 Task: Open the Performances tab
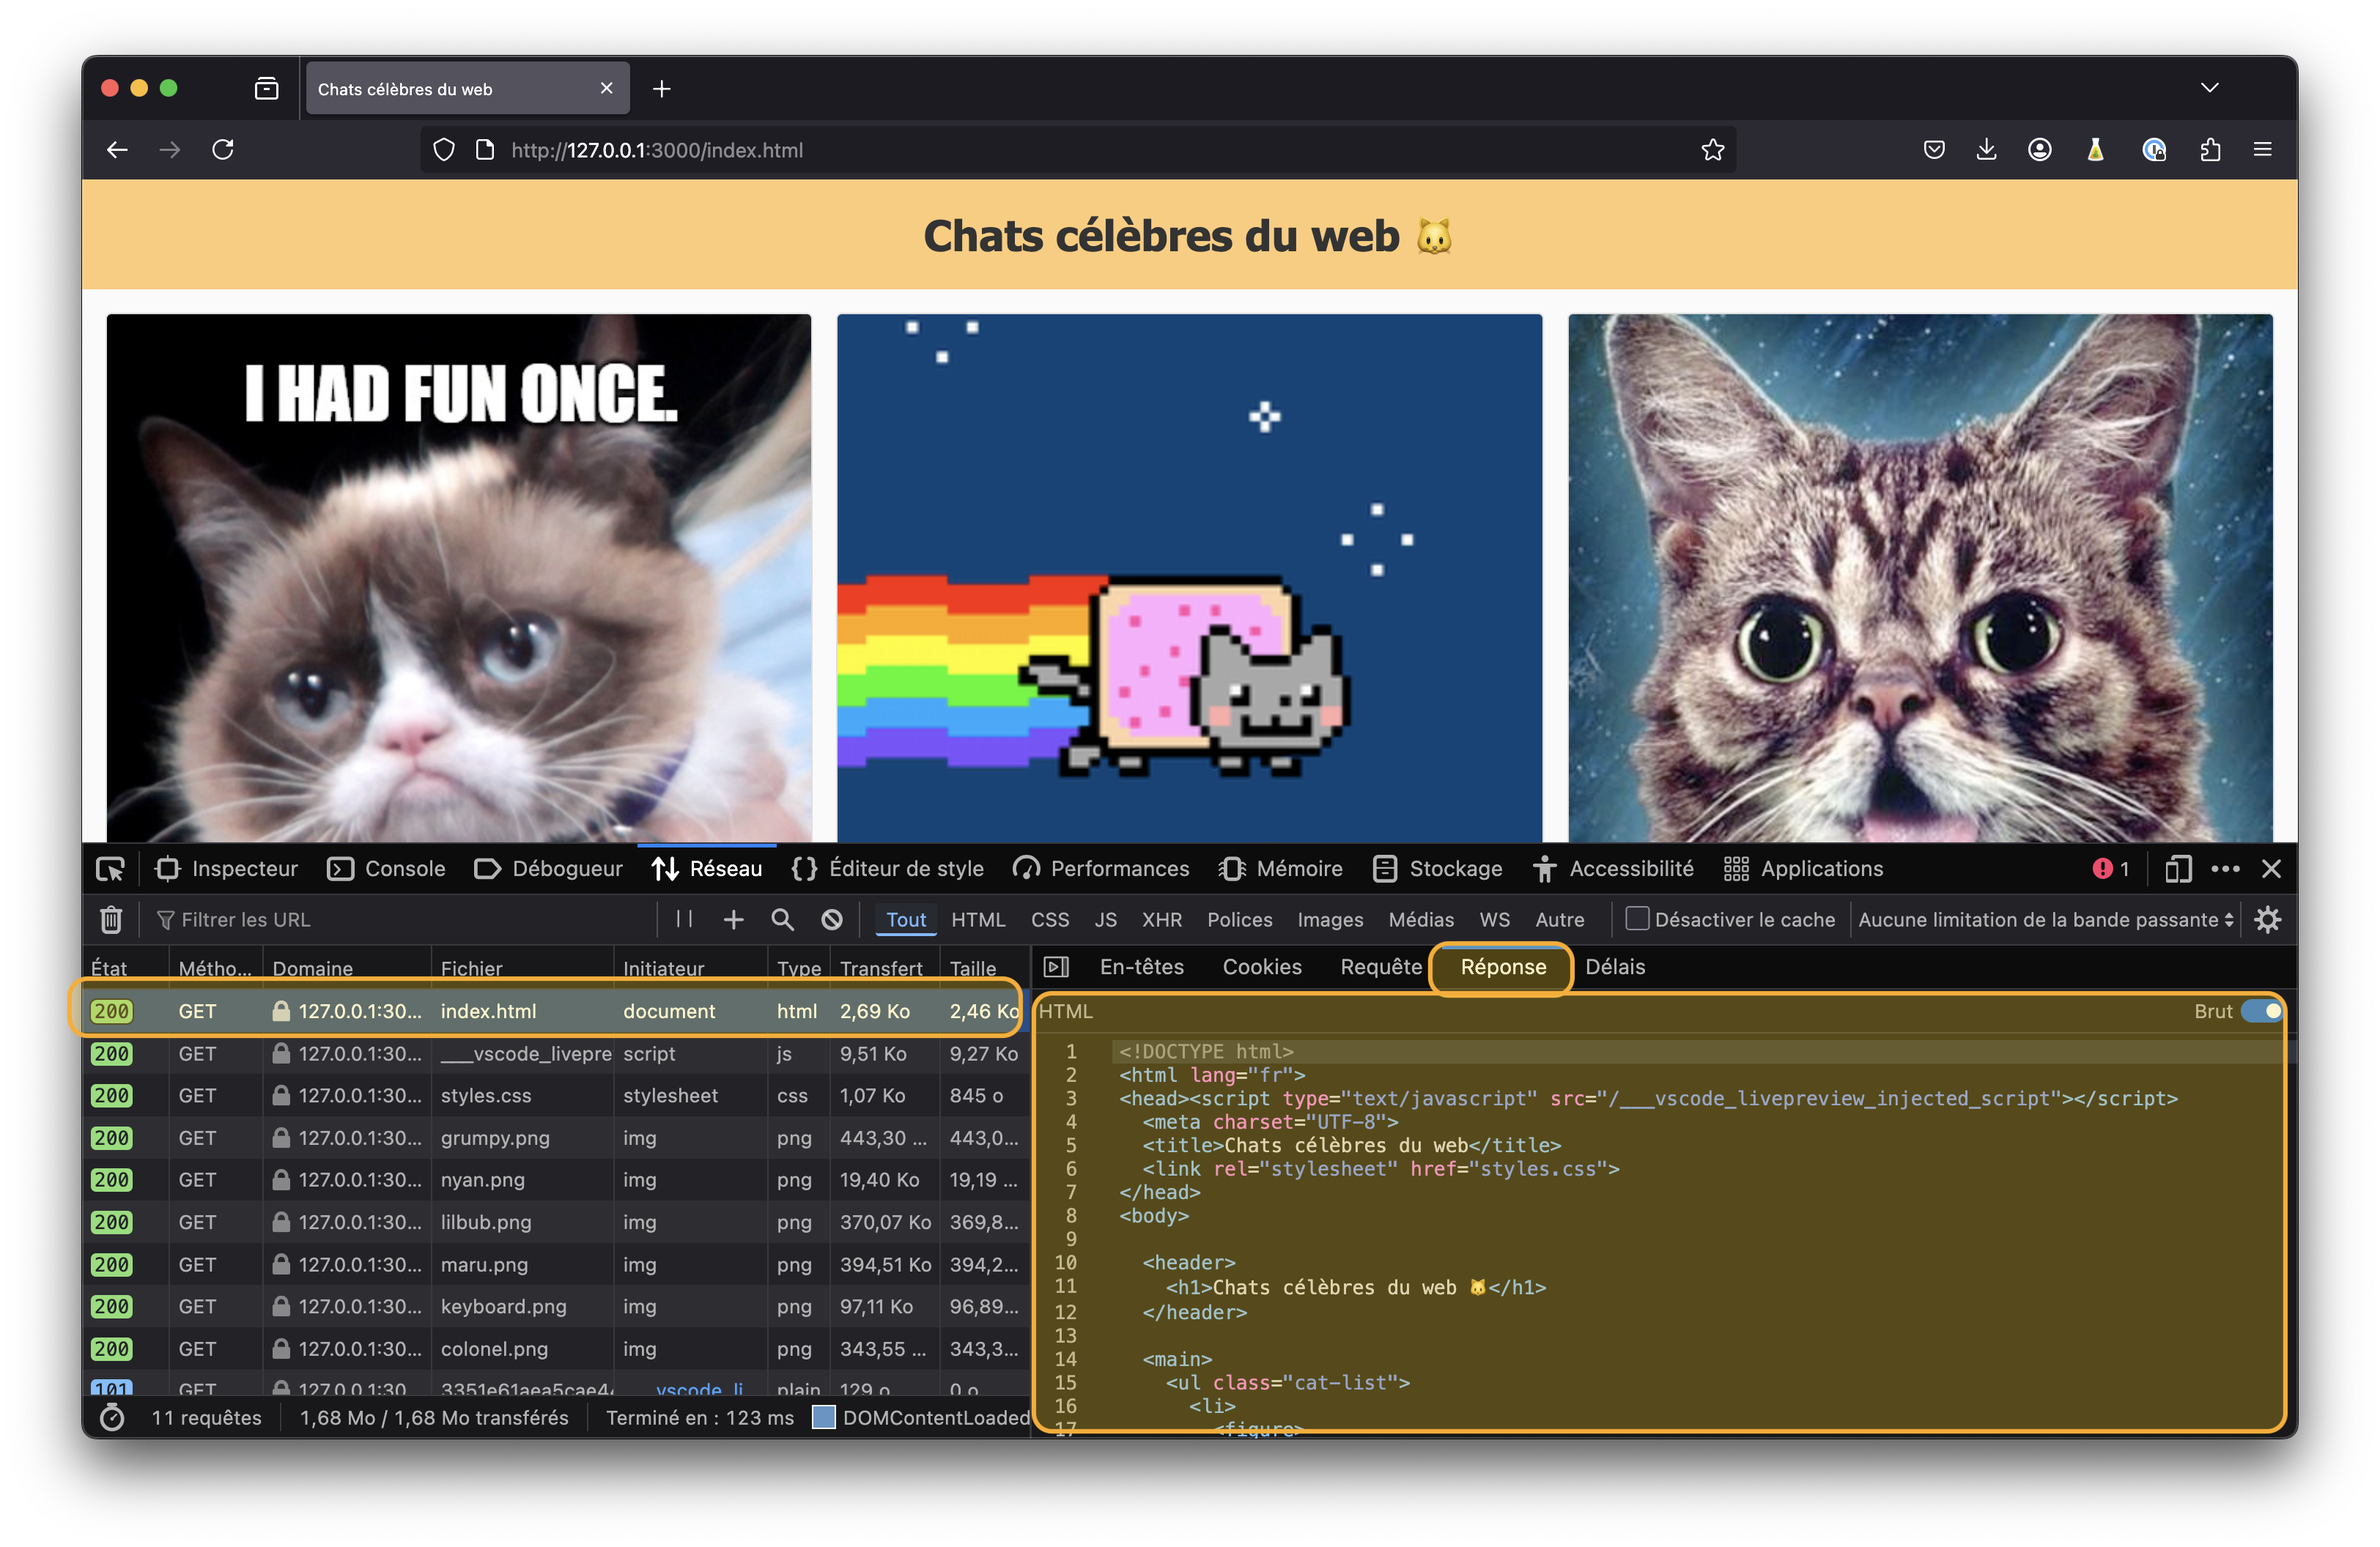pos(1101,869)
